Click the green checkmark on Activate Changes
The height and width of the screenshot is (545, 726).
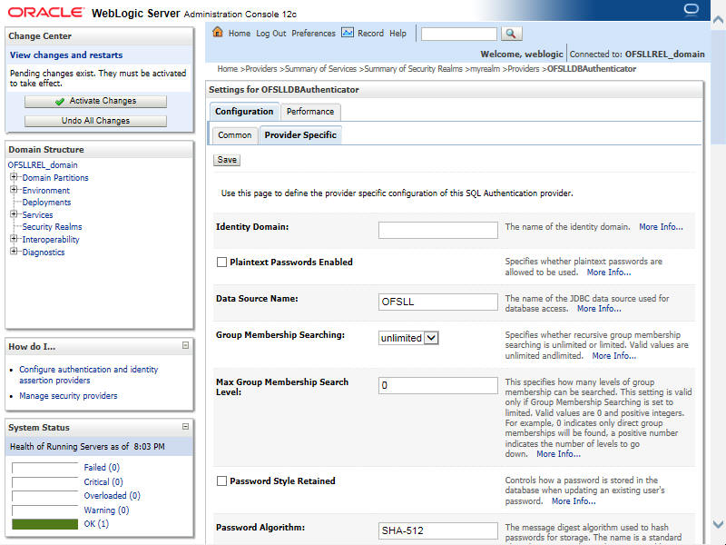[x=59, y=102]
